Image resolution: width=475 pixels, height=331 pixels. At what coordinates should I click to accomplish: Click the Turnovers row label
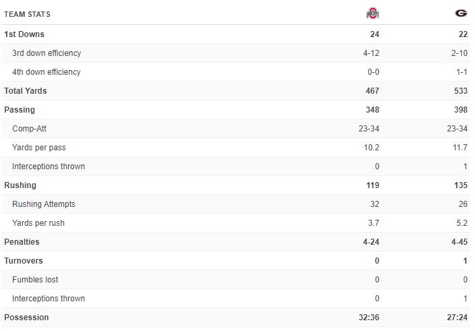[23, 261]
